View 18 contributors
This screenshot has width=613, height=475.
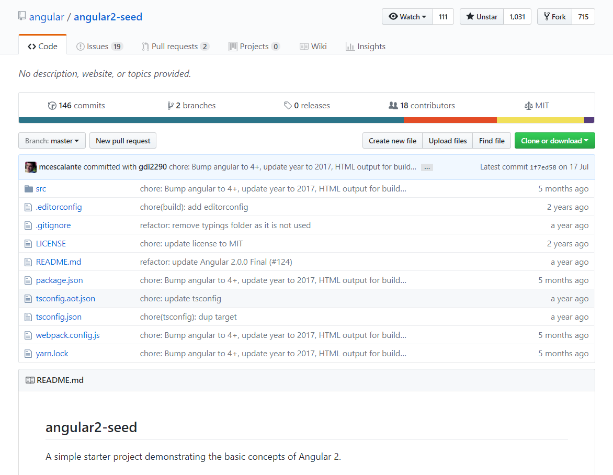click(x=422, y=106)
